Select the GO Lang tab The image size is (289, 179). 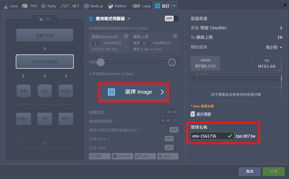click(141, 6)
